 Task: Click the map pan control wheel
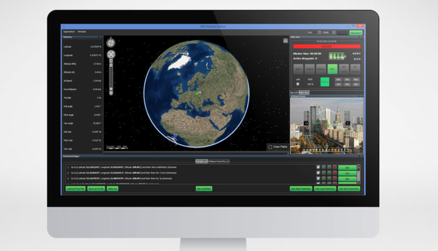point(112,54)
